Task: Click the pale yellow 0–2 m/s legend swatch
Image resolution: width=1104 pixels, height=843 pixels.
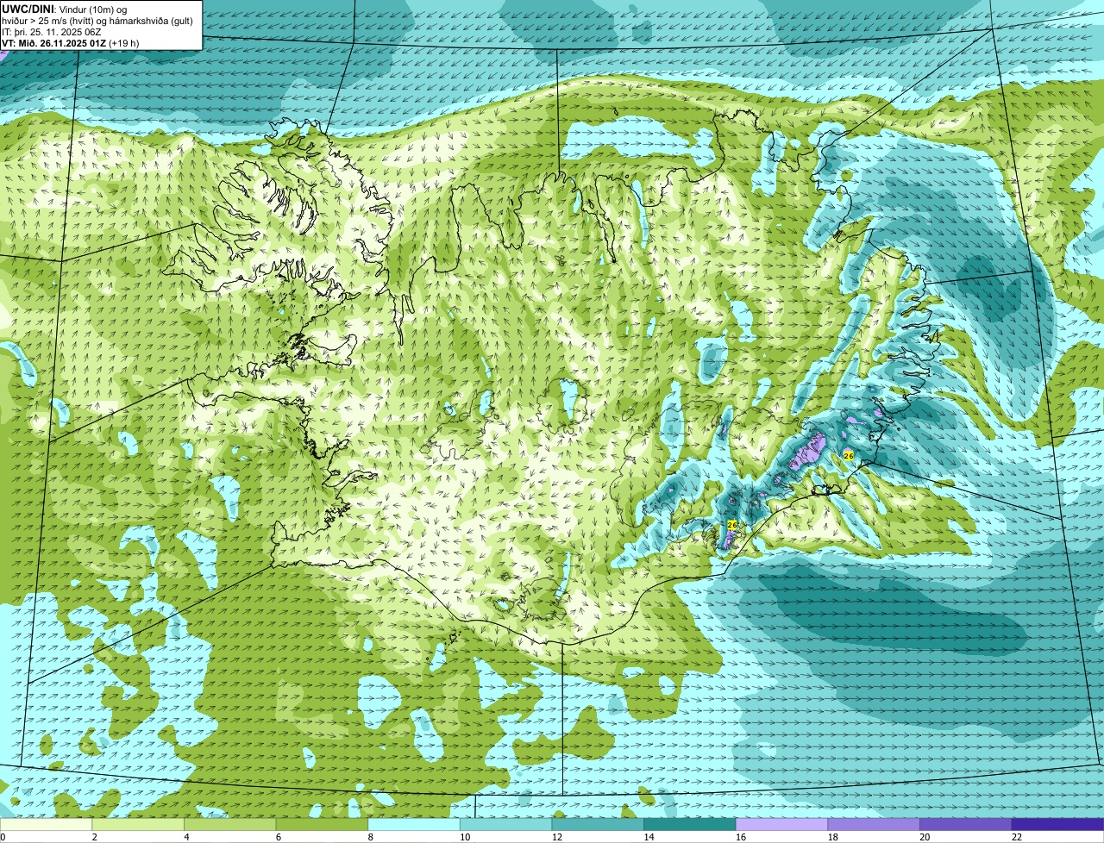Action: pyautogui.click(x=46, y=824)
